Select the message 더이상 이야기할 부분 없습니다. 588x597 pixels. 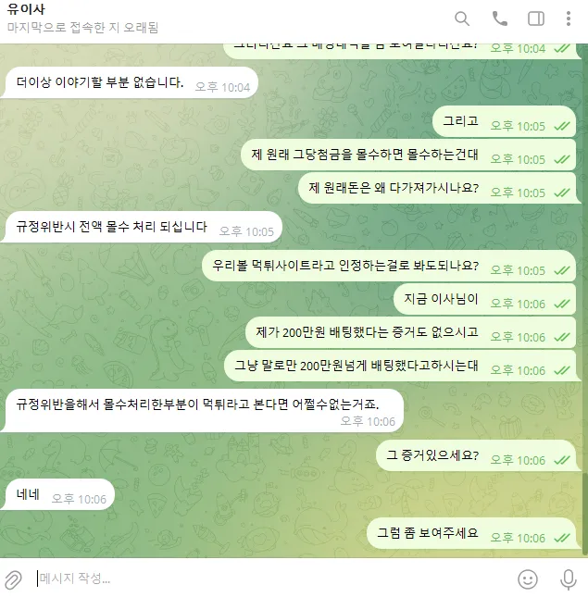[131, 82]
